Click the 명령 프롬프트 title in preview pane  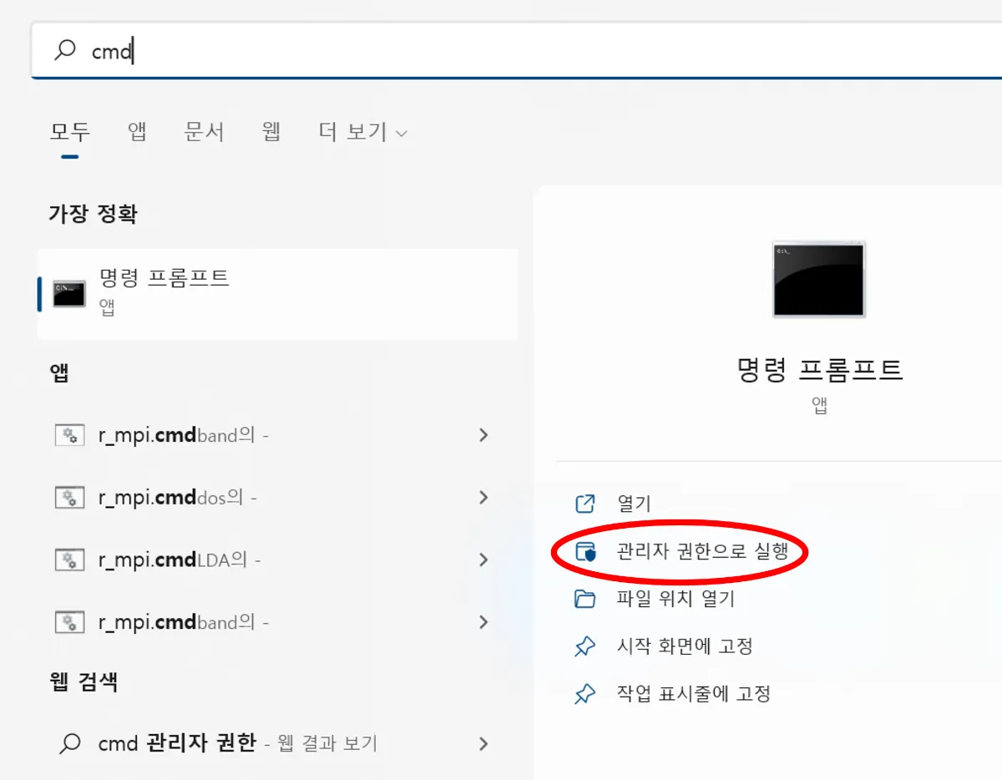(x=820, y=368)
